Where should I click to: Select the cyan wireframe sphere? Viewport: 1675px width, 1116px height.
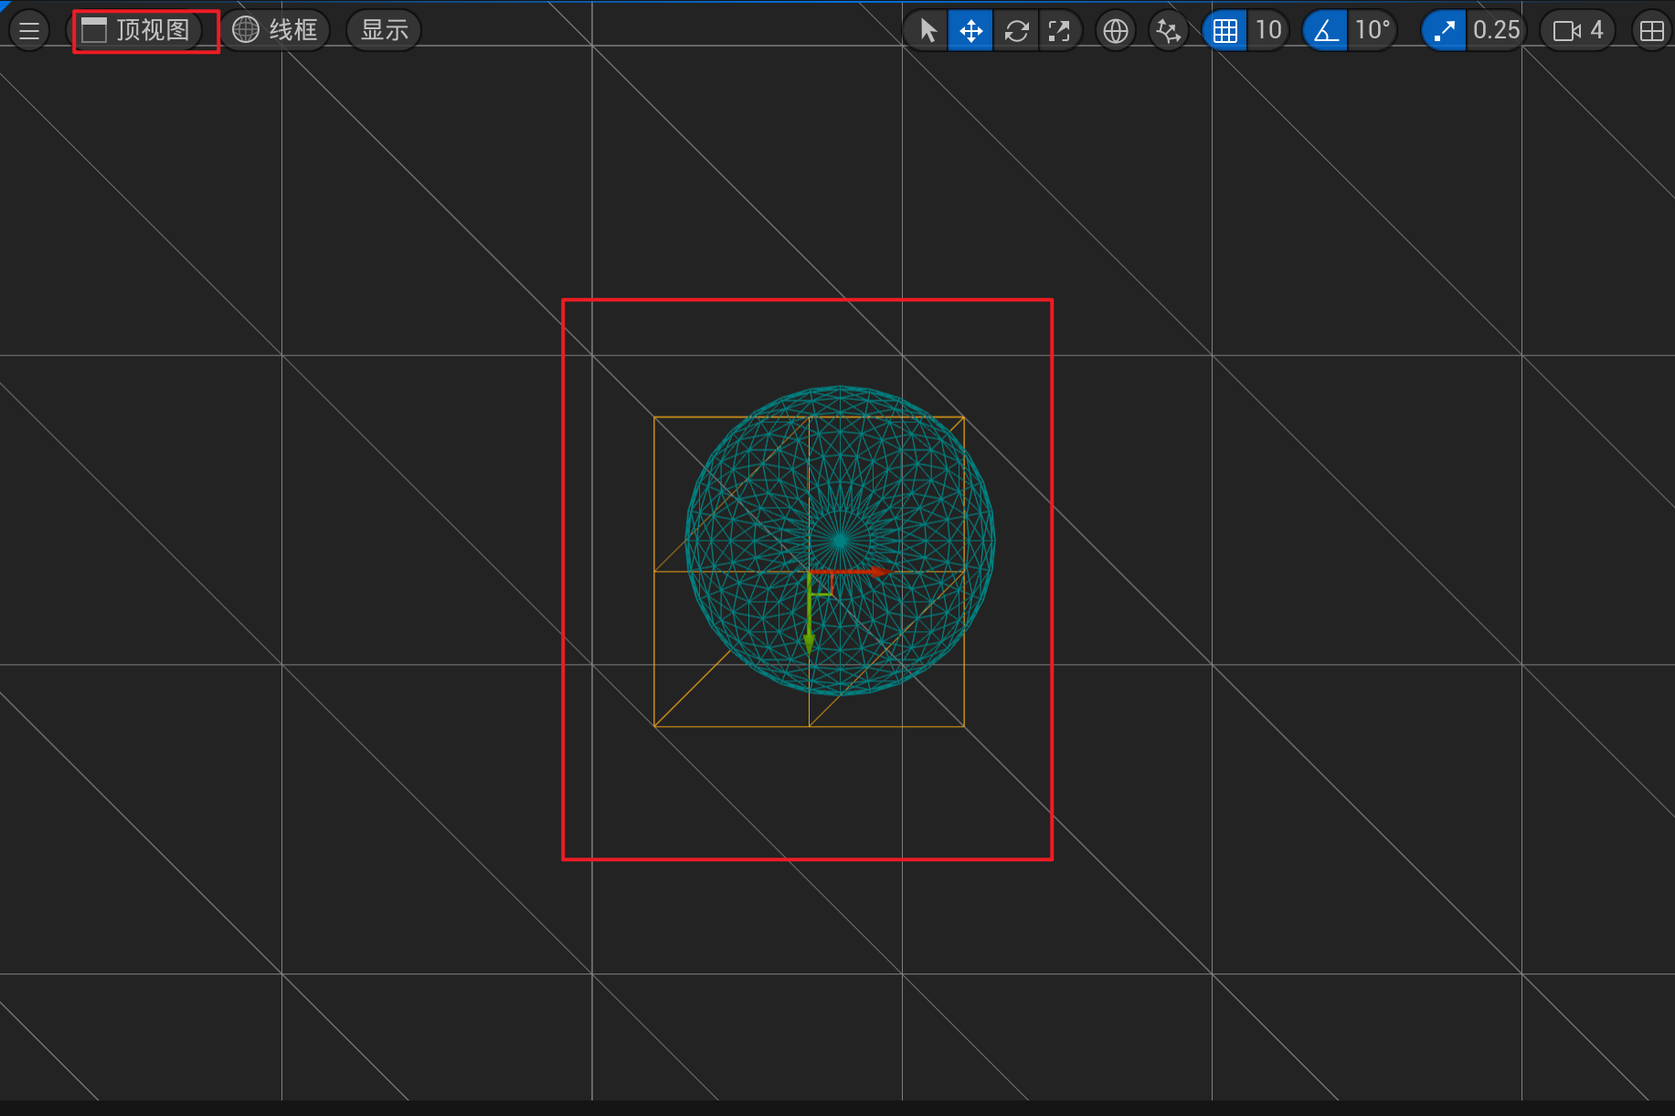(840, 541)
